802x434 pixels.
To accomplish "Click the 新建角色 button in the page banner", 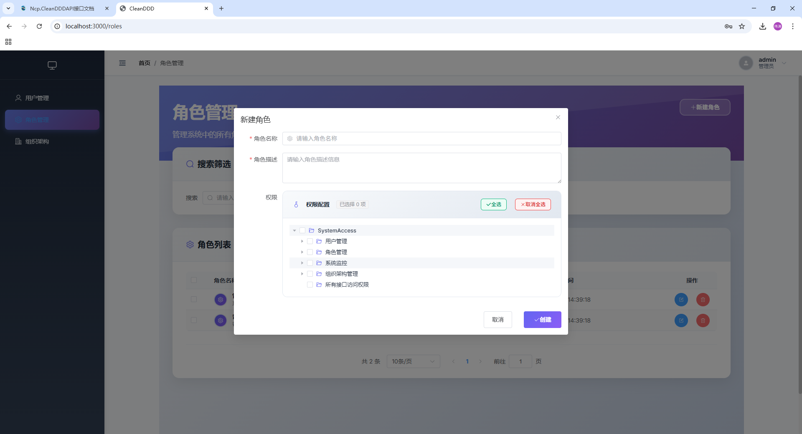I will 705,107.
